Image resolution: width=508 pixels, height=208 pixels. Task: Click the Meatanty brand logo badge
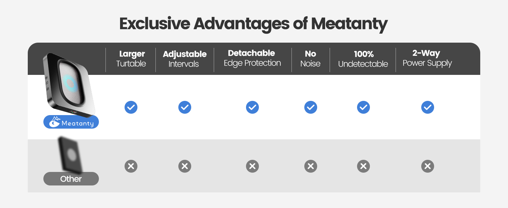click(x=71, y=122)
